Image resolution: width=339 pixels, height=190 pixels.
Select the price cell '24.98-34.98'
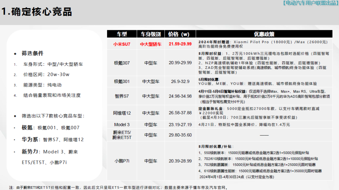tap(180, 96)
